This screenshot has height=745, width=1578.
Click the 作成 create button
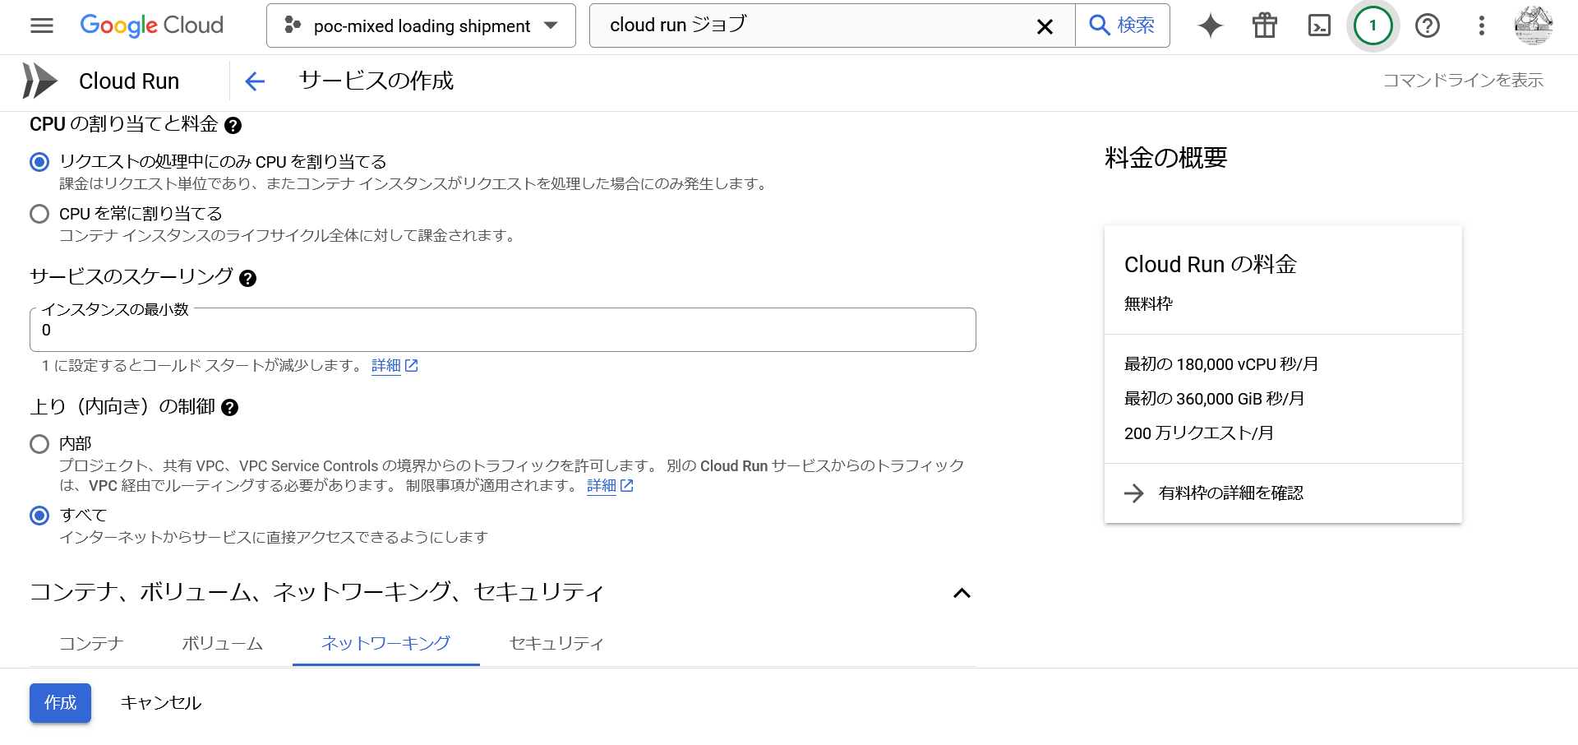pyautogui.click(x=60, y=703)
